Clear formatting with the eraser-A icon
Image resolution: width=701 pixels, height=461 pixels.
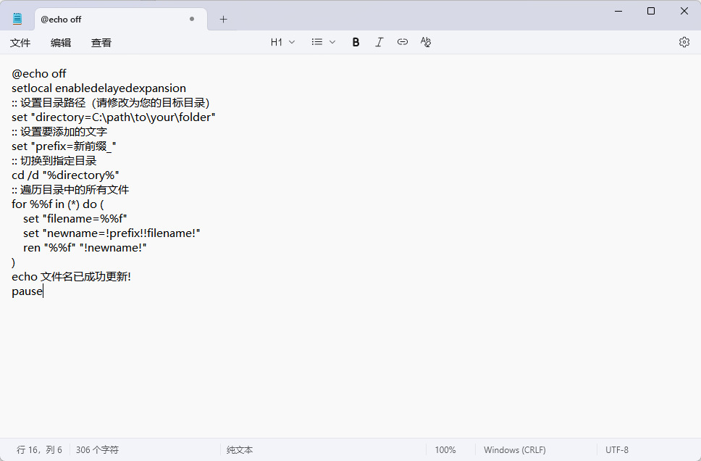[426, 42]
